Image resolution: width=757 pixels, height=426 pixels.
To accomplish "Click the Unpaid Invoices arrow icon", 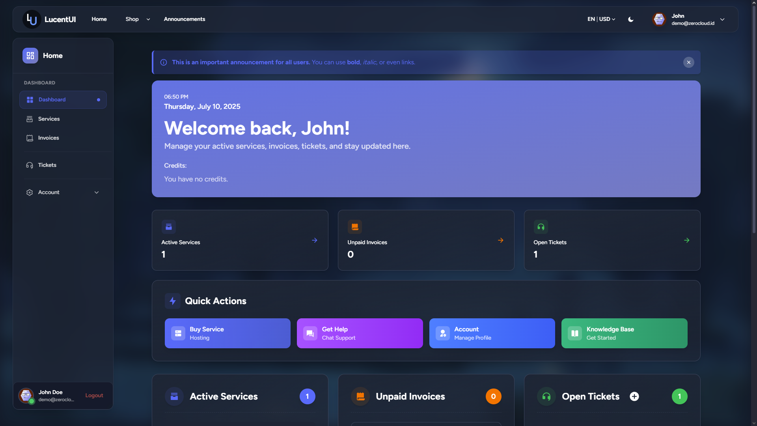I will point(501,240).
